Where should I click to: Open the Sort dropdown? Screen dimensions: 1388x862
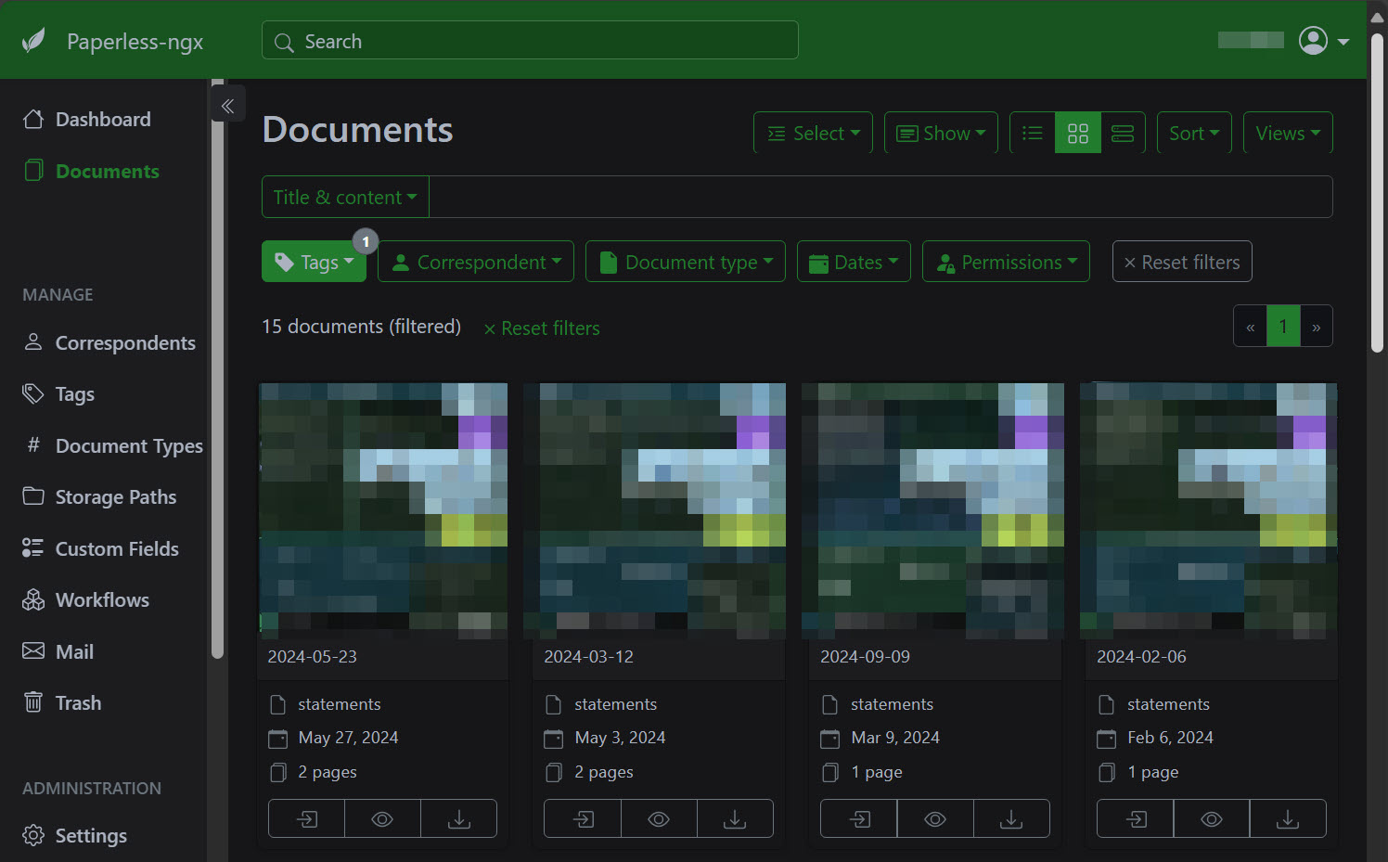[1194, 133]
